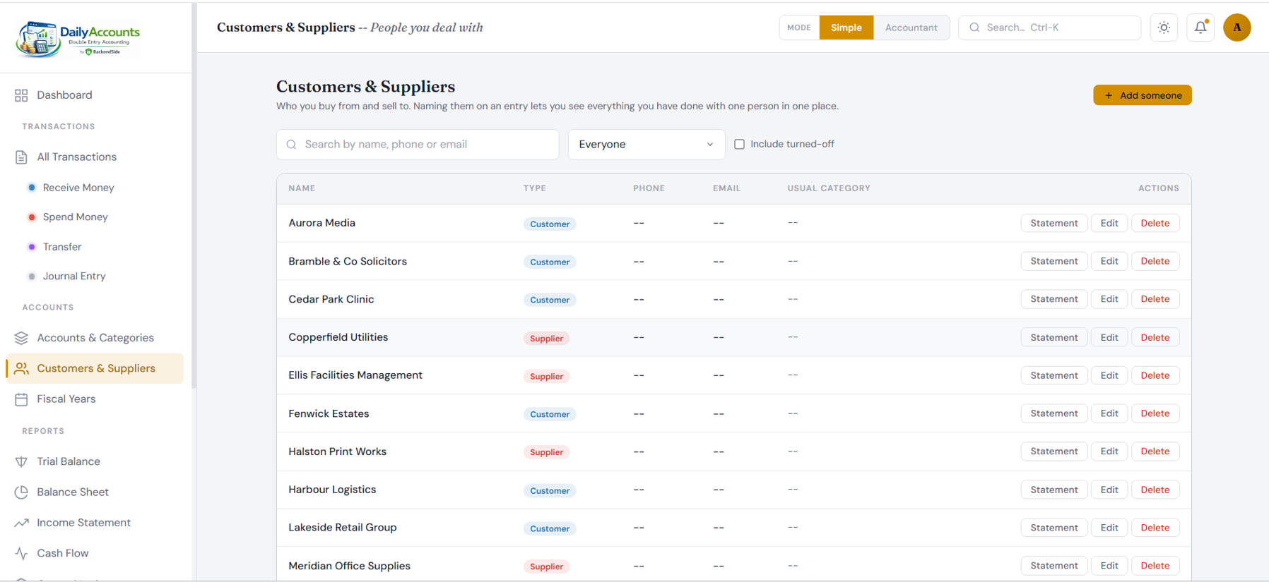Edit Meridian Office Supplies

point(1109,566)
